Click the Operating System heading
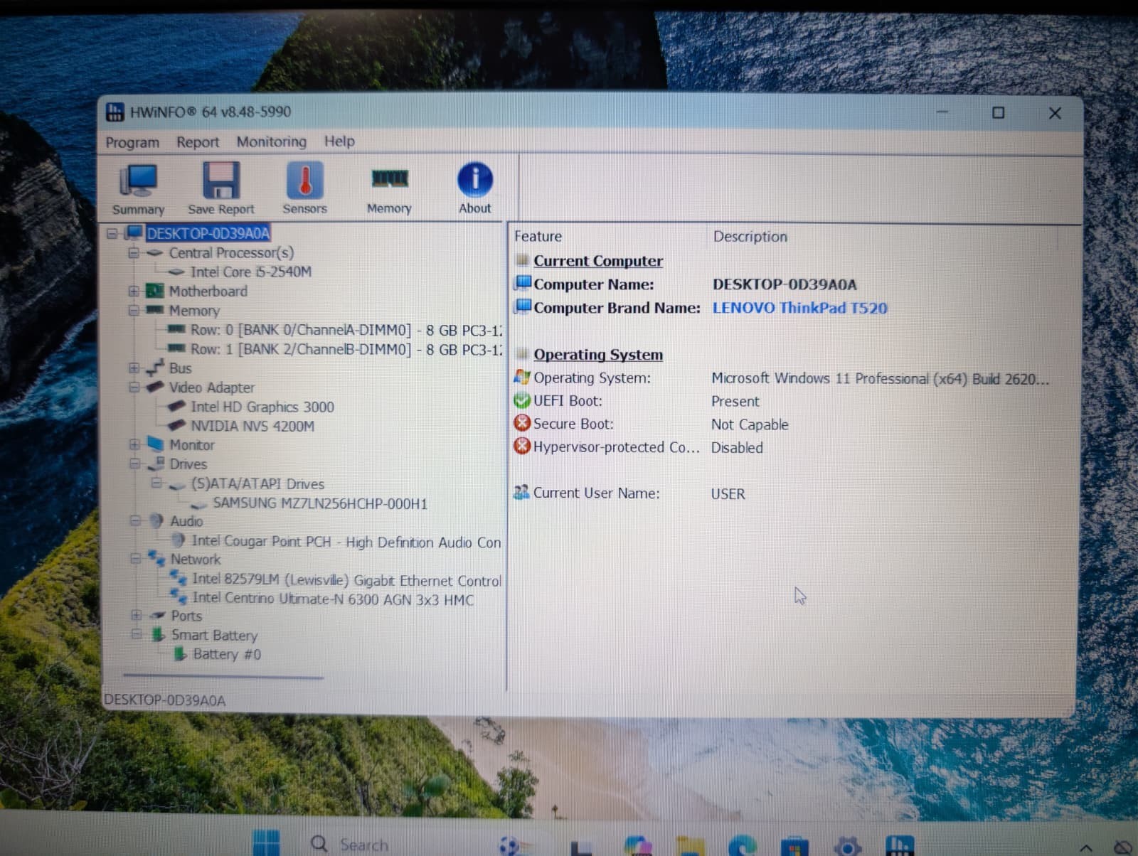This screenshot has width=1138, height=856. pyautogui.click(x=597, y=354)
